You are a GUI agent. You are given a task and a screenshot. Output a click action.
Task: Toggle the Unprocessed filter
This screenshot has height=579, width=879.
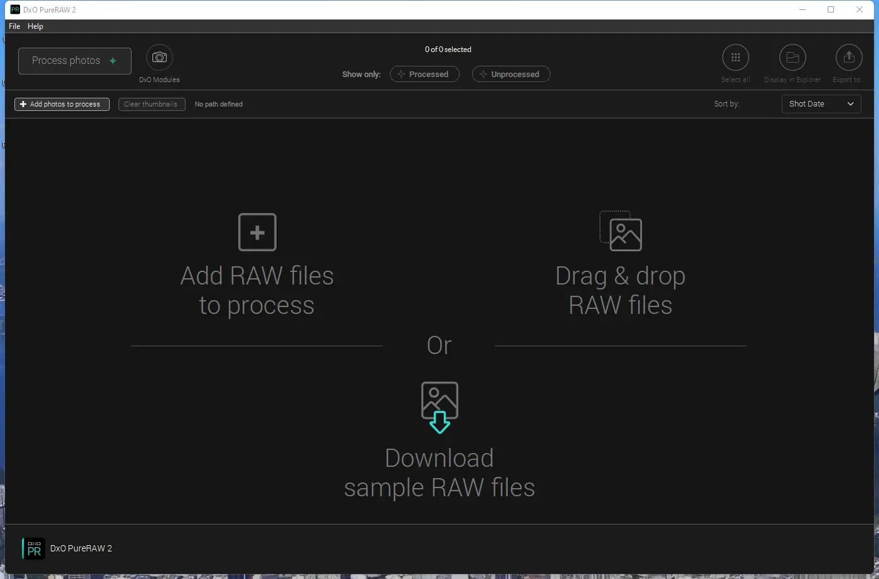click(x=511, y=74)
